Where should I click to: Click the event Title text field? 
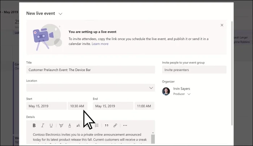90,70
